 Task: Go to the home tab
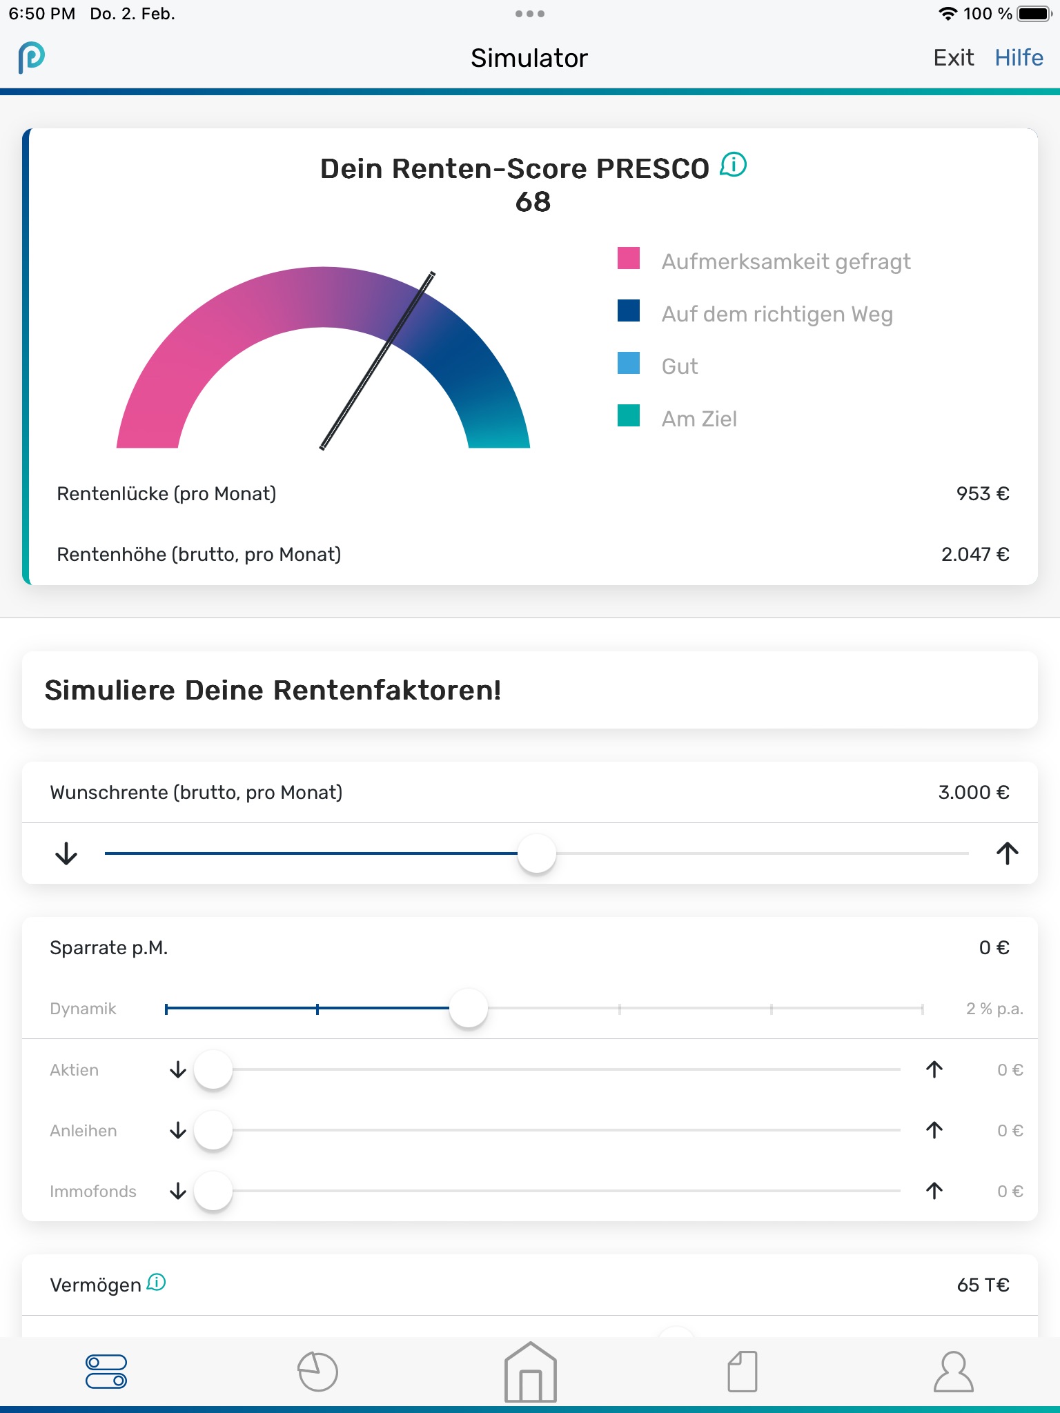[x=530, y=1372]
